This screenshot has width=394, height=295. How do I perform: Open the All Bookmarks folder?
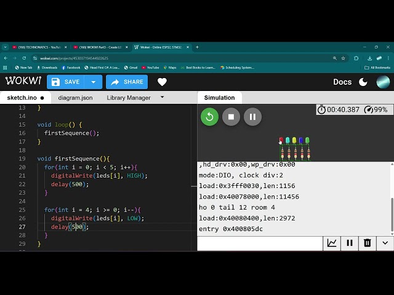point(377,68)
